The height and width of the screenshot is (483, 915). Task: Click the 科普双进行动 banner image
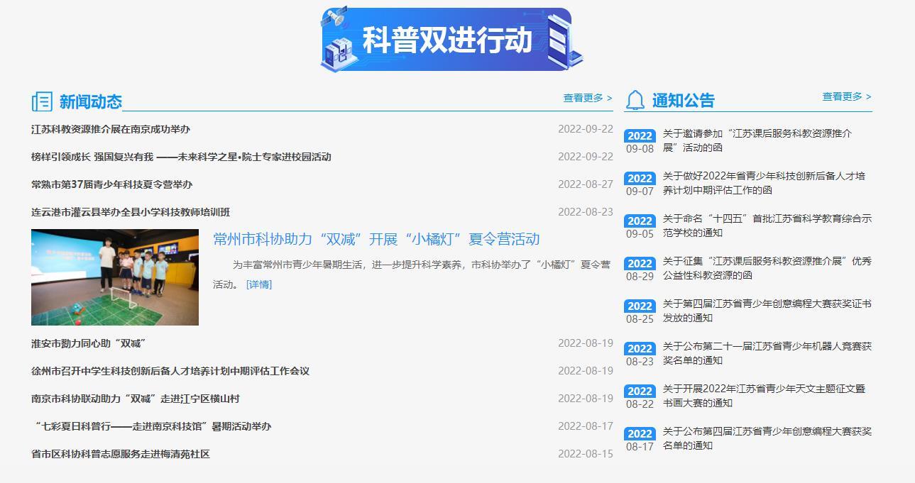tap(451, 39)
